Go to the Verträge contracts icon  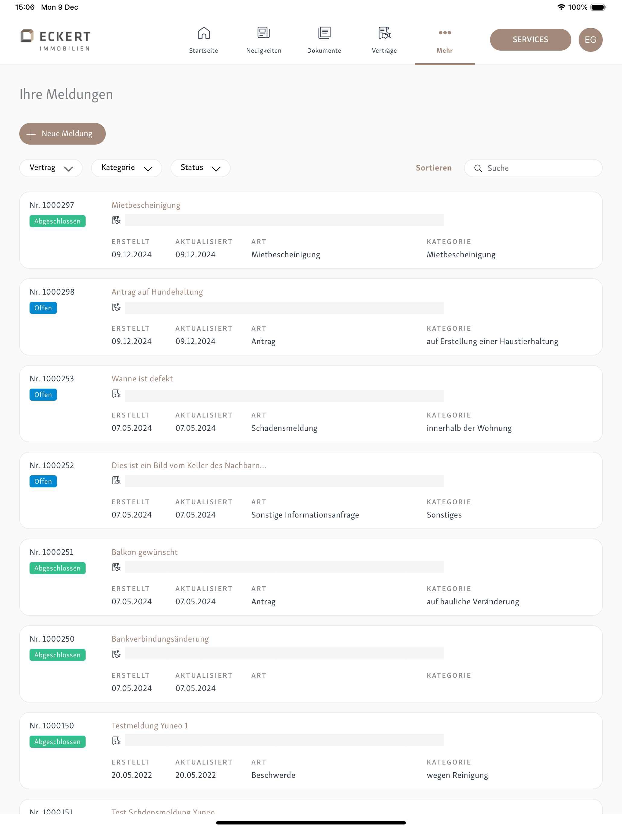(384, 33)
